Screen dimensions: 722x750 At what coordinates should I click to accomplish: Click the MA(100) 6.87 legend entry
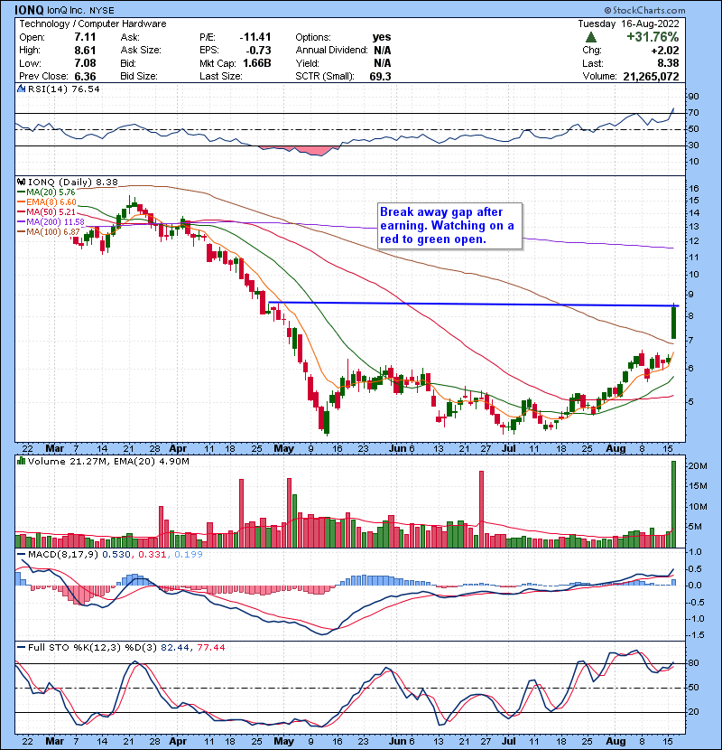click(x=52, y=232)
